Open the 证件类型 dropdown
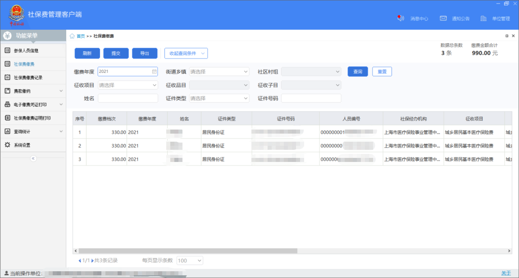 [x=219, y=98]
